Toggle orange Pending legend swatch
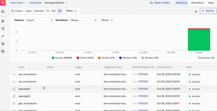The width and height of the screenshot is (217, 111). pyautogui.click(x=99, y=58)
